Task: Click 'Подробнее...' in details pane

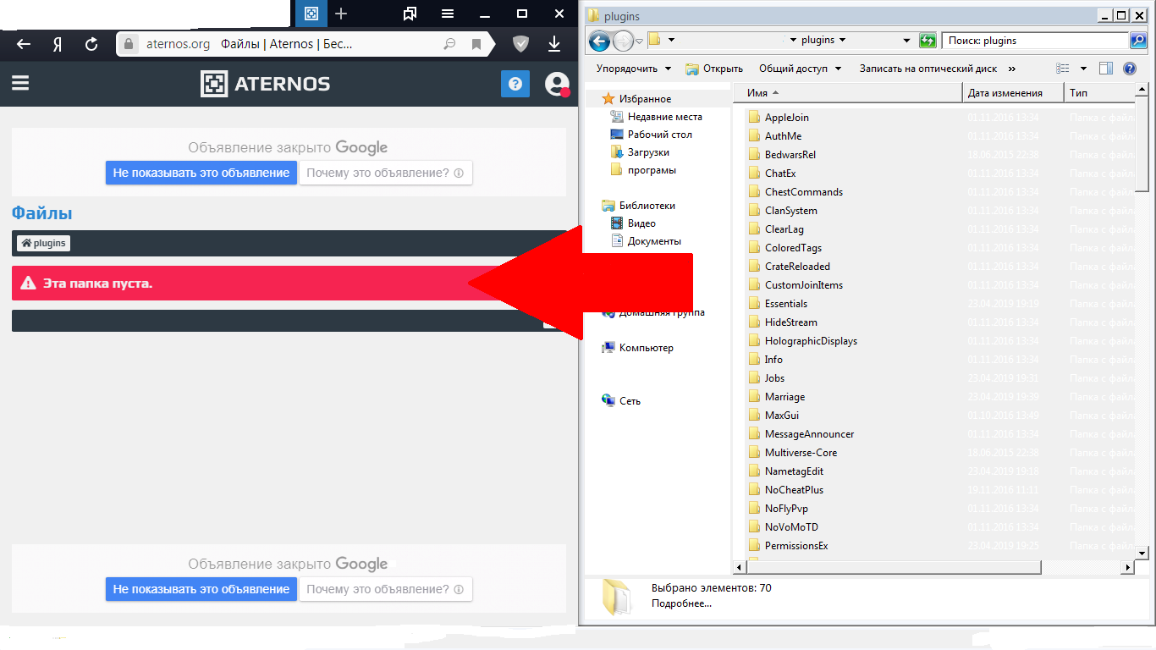Action: 681,603
